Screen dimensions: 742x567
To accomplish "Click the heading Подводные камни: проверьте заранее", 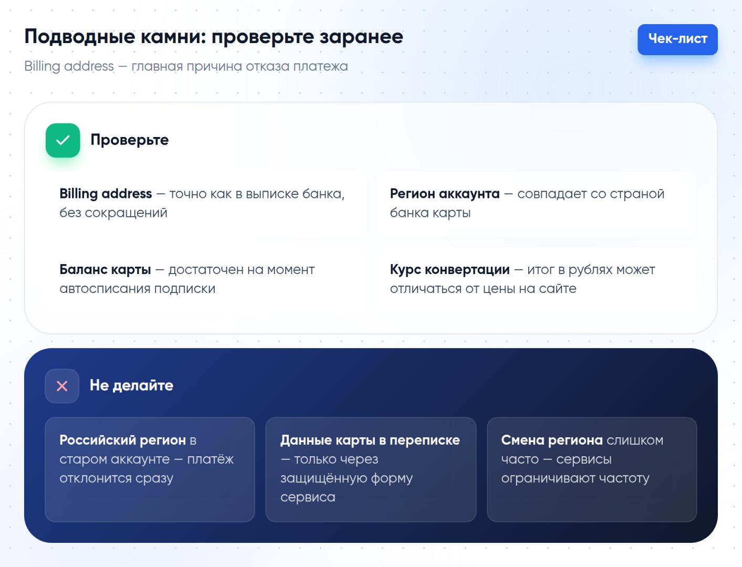I will point(214,37).
